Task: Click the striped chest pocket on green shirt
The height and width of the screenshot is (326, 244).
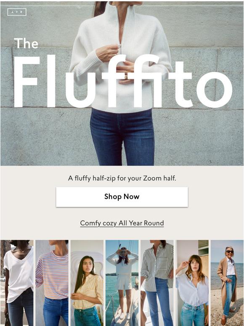Action: (x=162, y=263)
